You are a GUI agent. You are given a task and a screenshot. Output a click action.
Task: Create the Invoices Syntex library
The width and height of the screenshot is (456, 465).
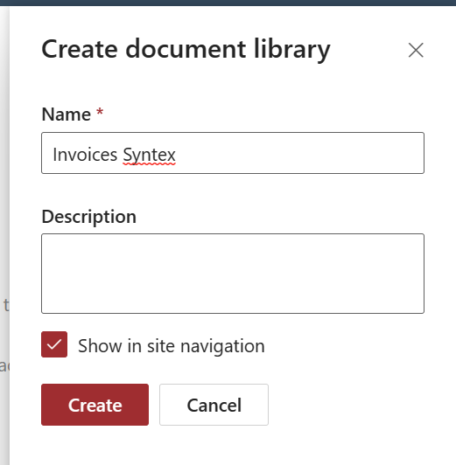click(95, 405)
